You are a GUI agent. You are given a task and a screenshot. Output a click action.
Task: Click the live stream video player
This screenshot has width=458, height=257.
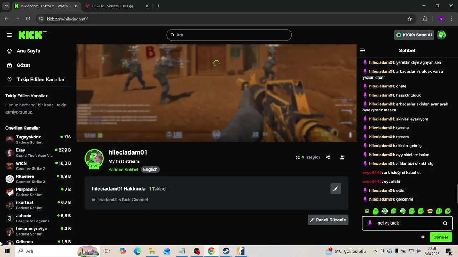[x=216, y=93]
